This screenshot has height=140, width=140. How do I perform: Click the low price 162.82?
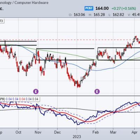click(x=118, y=15)
